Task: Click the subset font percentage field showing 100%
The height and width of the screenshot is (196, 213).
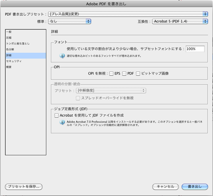Action: click(x=195, y=49)
